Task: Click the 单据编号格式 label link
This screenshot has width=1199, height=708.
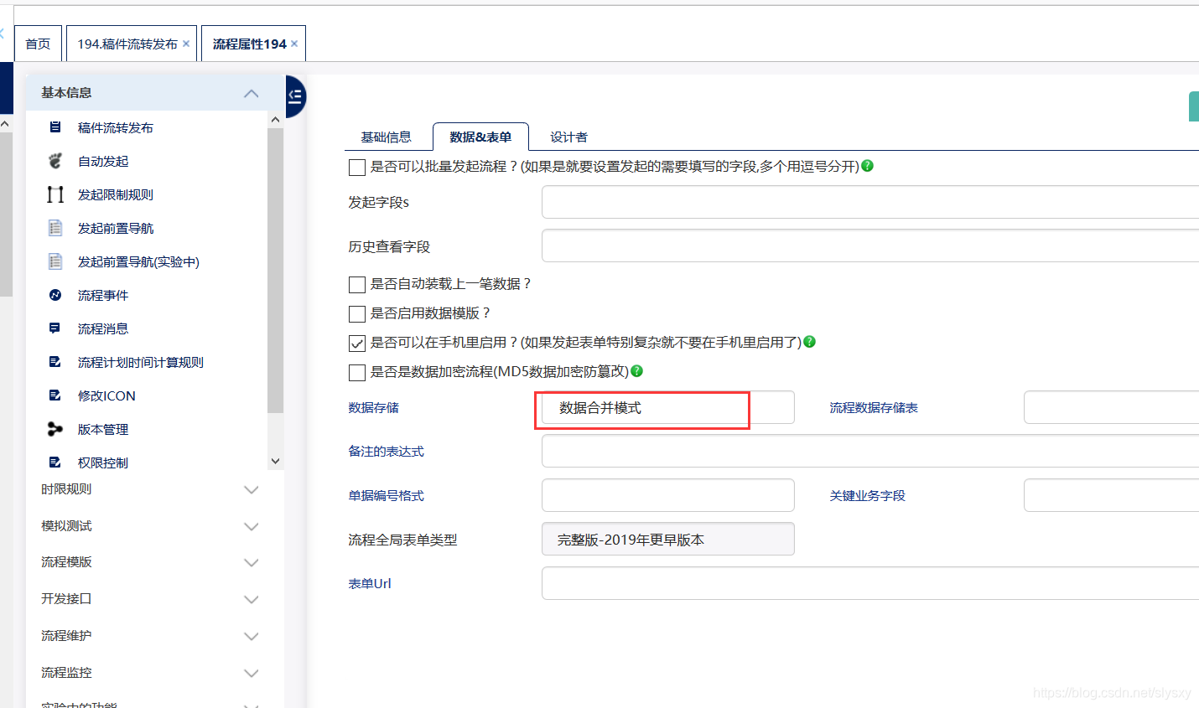Action: [387, 495]
